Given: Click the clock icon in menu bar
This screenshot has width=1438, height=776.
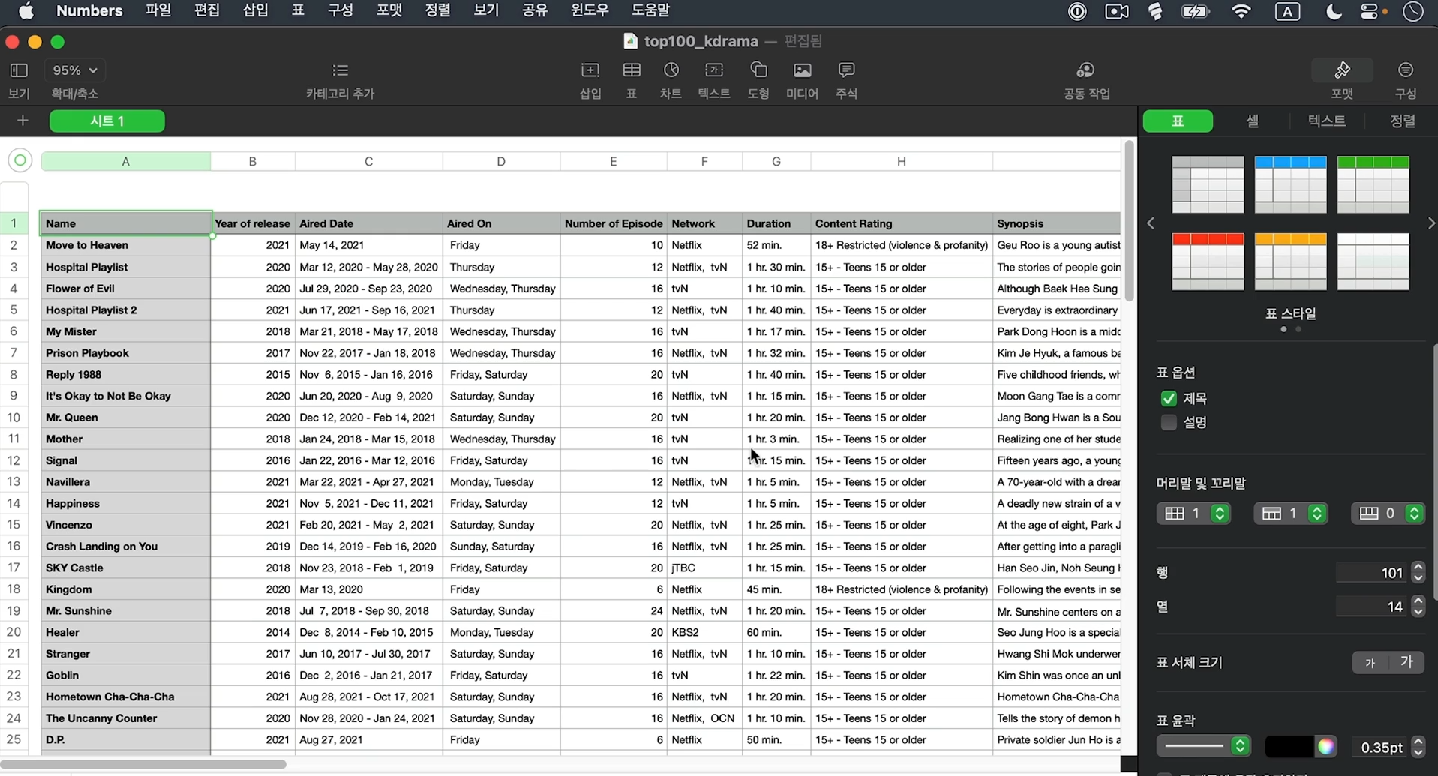Looking at the screenshot, I should click(1413, 11).
